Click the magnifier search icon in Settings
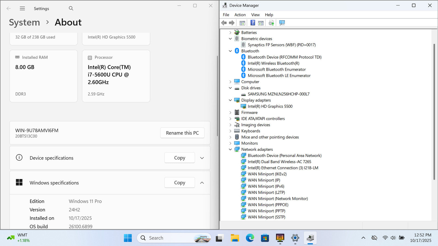Screen dimensions: 438x246 71,8
